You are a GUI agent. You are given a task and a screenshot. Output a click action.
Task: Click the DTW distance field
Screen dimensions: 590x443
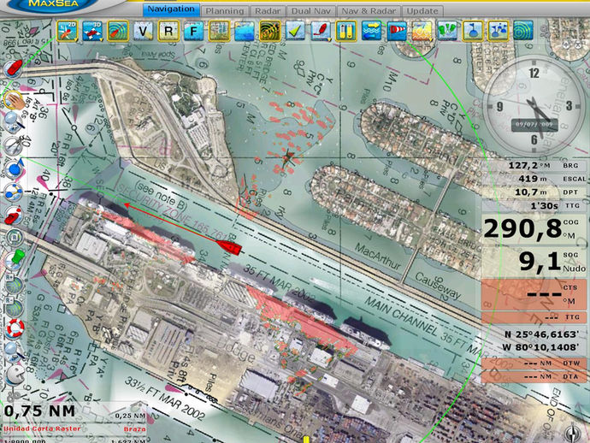534,363
